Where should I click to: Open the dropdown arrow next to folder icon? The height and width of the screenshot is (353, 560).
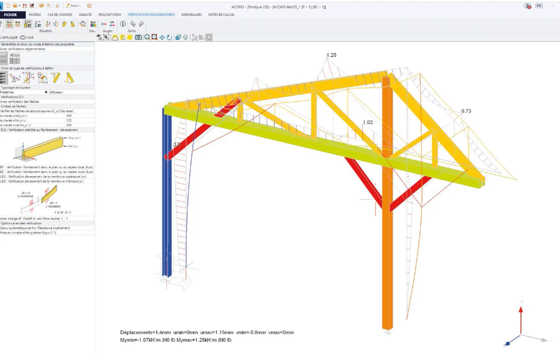[x=19, y=6]
